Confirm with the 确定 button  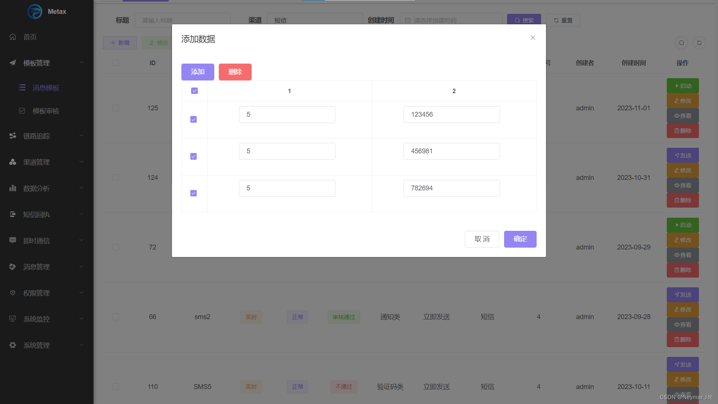click(x=520, y=239)
